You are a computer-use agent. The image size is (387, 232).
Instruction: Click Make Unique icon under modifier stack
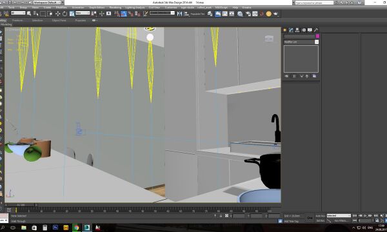301,76
